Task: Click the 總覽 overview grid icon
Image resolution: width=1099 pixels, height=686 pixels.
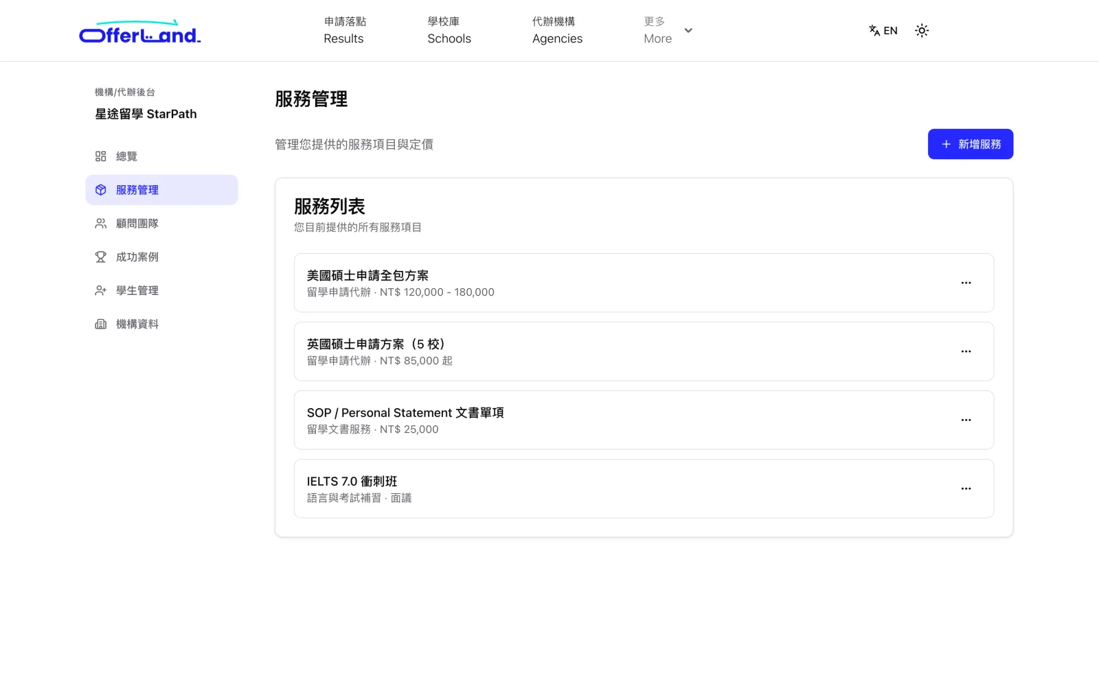Action: point(100,156)
